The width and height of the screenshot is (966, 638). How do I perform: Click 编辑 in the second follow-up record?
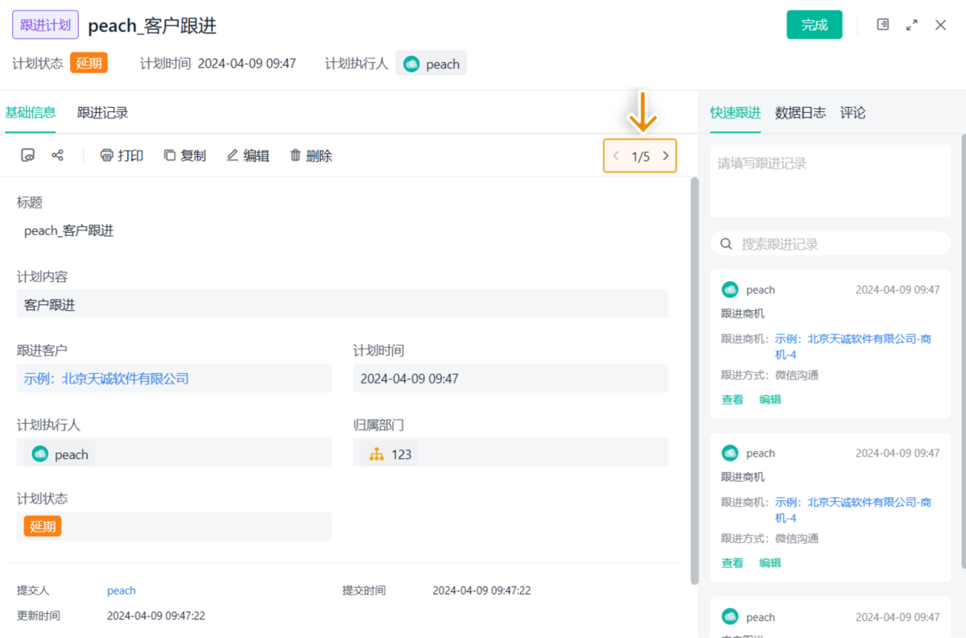pyautogui.click(x=770, y=562)
